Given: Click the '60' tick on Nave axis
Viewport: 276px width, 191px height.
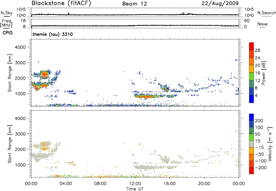Looking at the screenshot, I should tap(247, 21).
